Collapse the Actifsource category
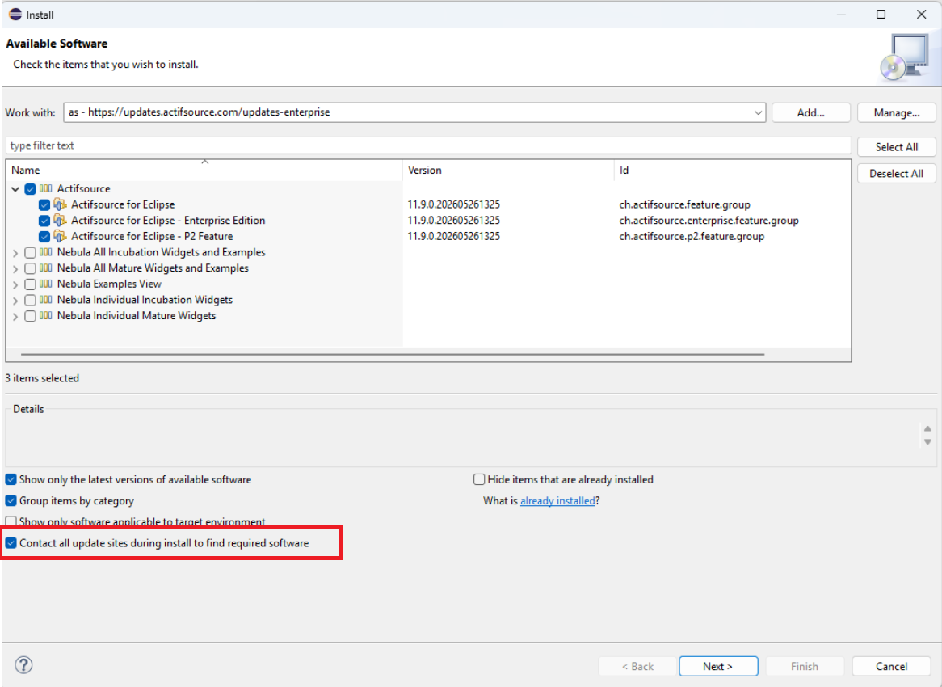 point(15,189)
